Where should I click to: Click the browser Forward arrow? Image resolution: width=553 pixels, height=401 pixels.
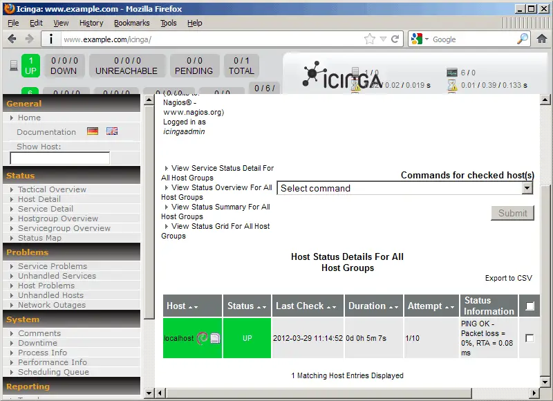pyautogui.click(x=30, y=39)
